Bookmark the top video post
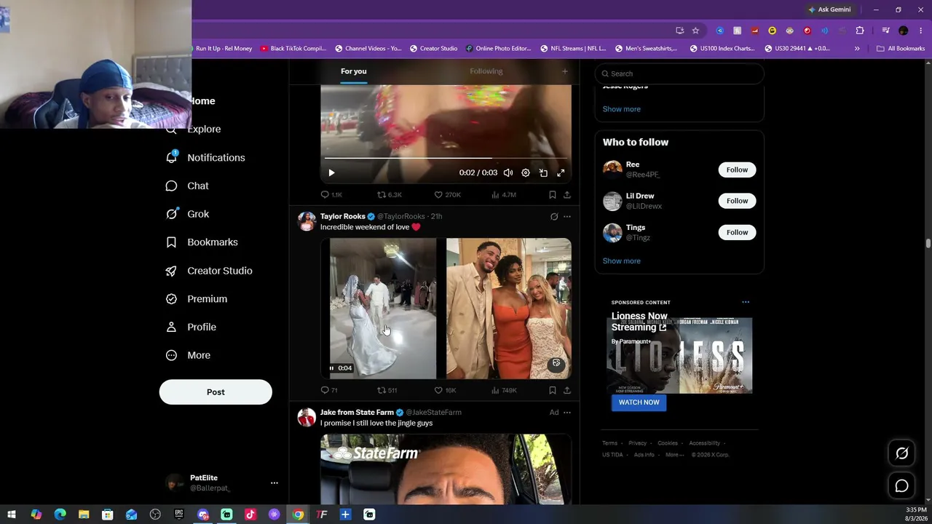This screenshot has height=524, width=932. (x=553, y=195)
